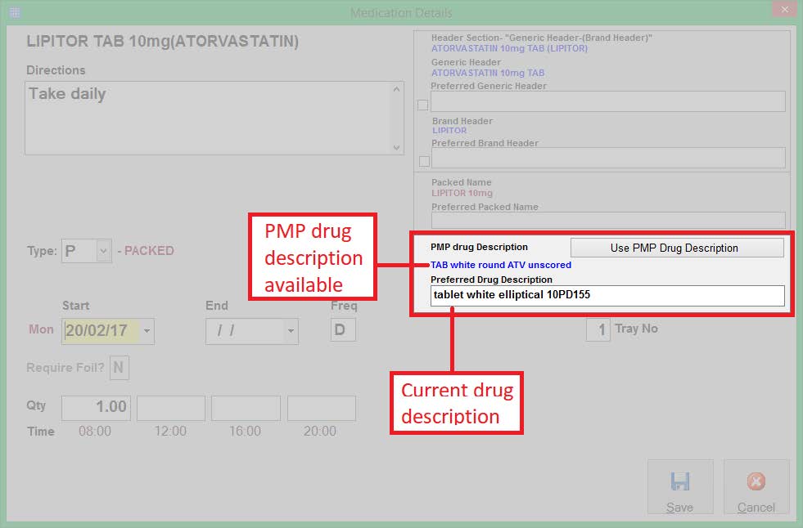Click the 12:00 quantity field
The height and width of the screenshot is (528, 803).
(171, 408)
